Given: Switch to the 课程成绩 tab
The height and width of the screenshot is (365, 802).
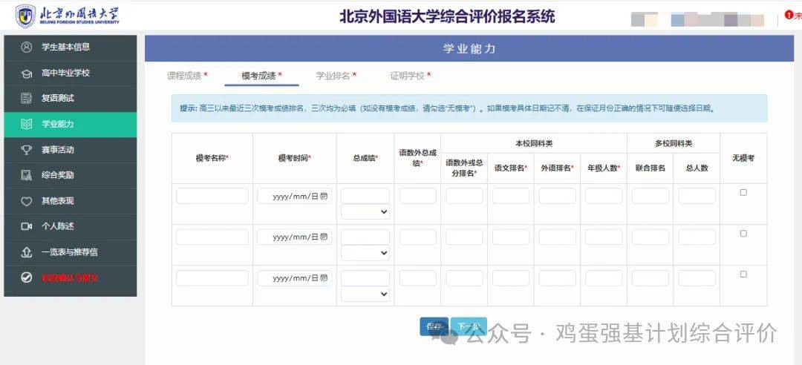Looking at the screenshot, I should coord(186,76).
